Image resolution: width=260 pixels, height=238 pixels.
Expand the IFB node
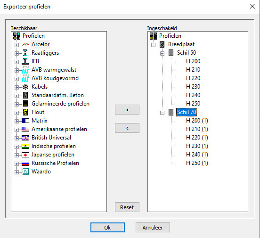tap(16, 62)
